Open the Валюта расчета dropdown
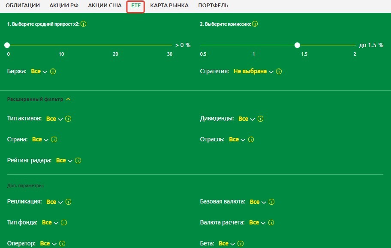Viewport: 391px width, 248px height. (257, 223)
